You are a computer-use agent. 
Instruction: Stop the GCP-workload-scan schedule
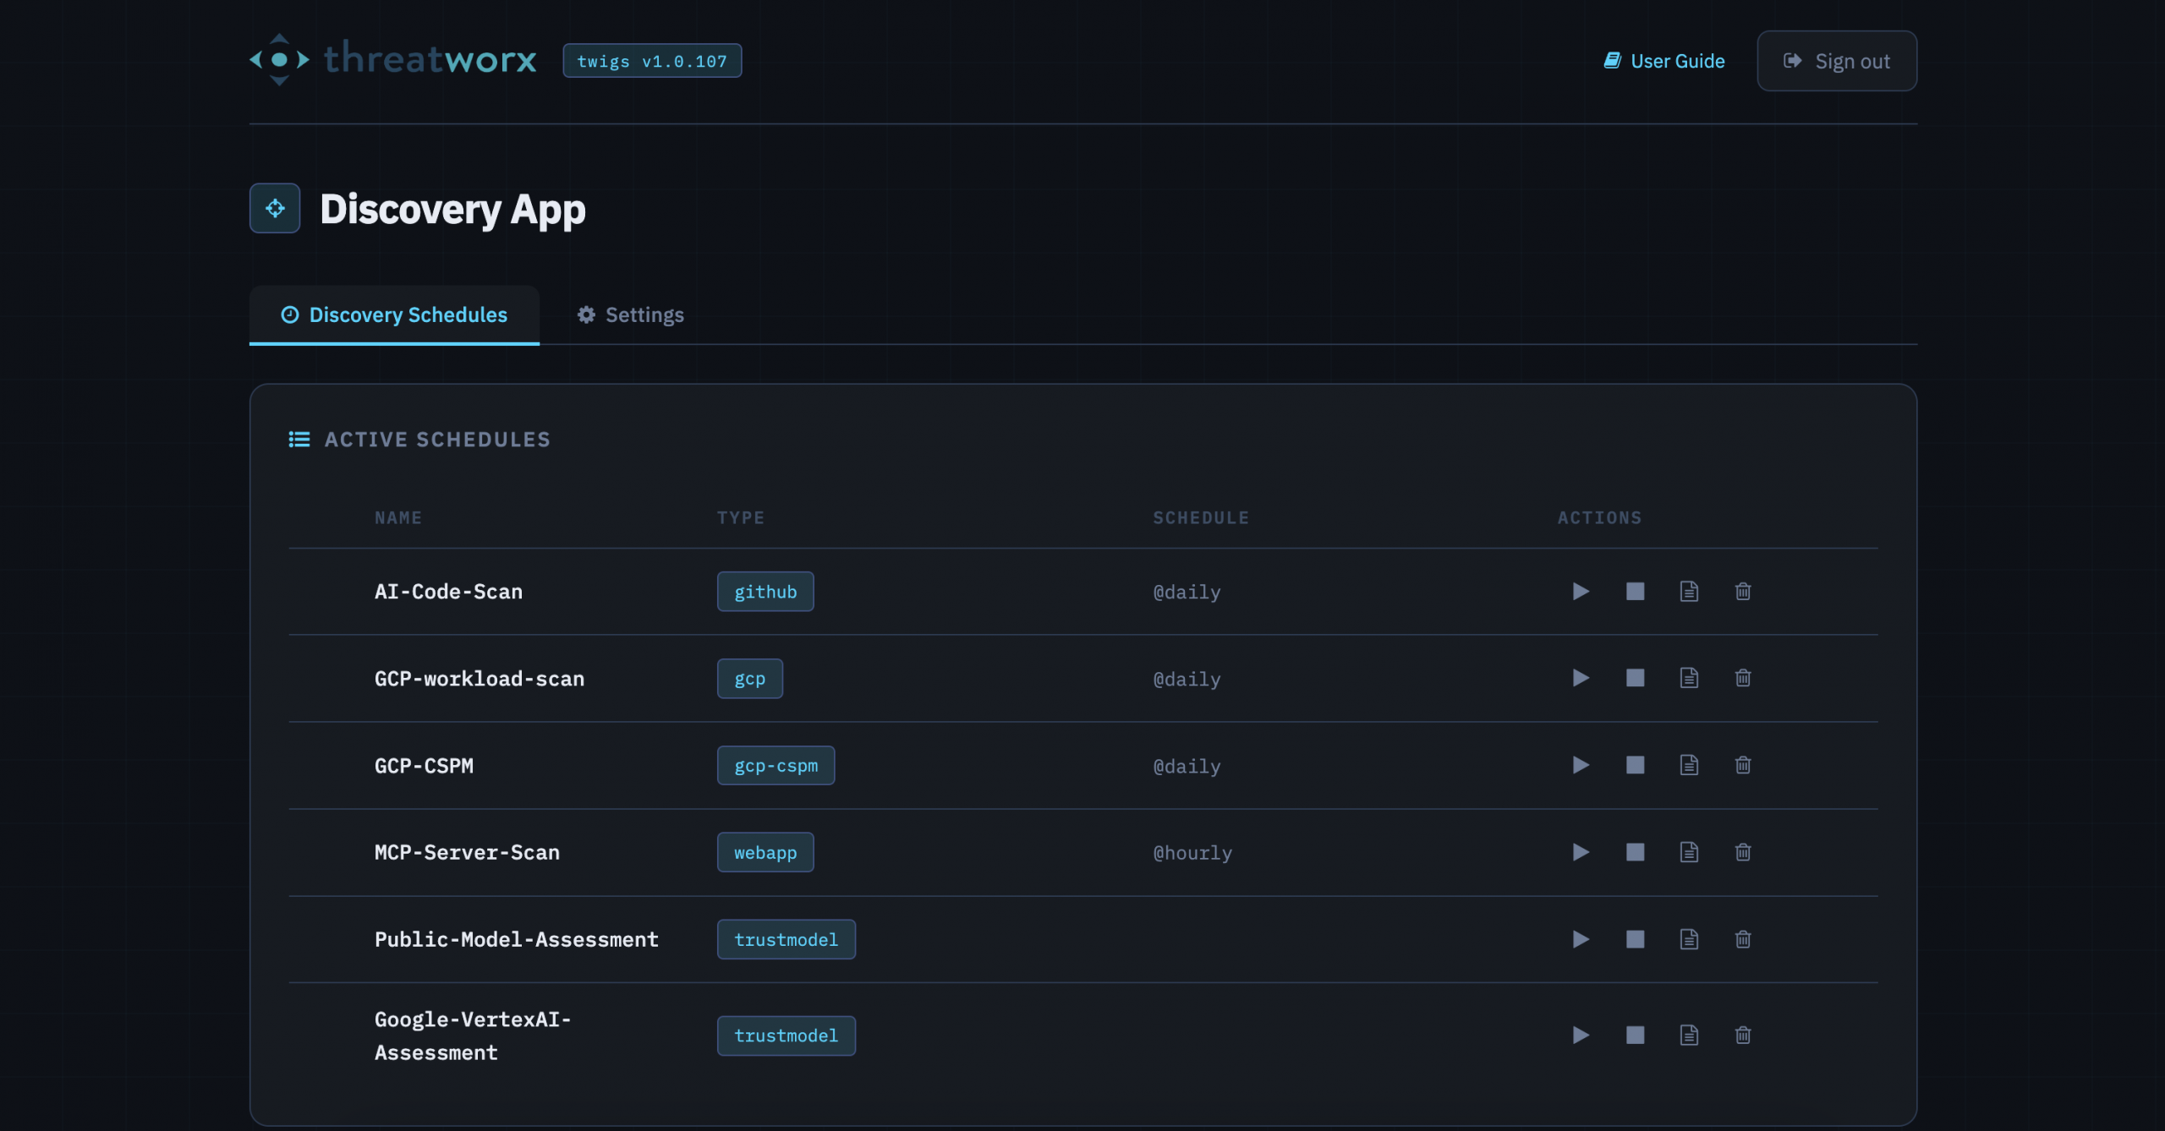(x=1635, y=678)
